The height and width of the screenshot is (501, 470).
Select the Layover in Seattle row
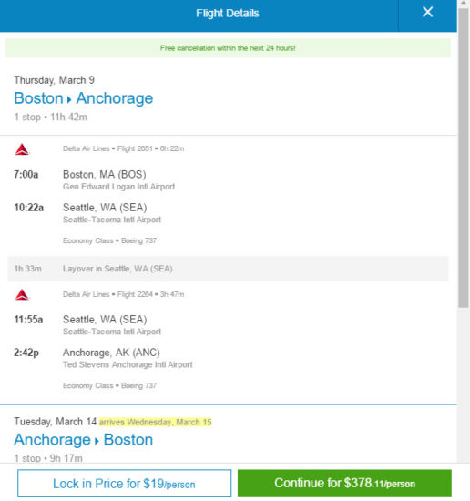point(228,269)
